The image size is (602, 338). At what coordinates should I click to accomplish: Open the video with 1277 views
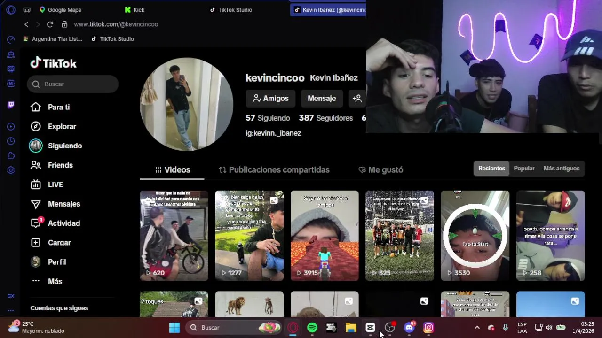coord(249,236)
